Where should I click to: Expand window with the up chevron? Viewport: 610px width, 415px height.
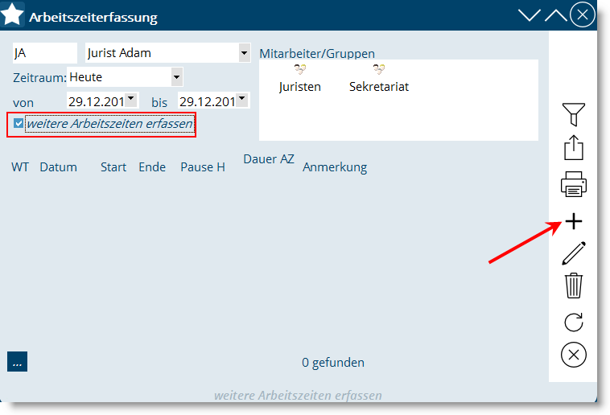(x=555, y=15)
